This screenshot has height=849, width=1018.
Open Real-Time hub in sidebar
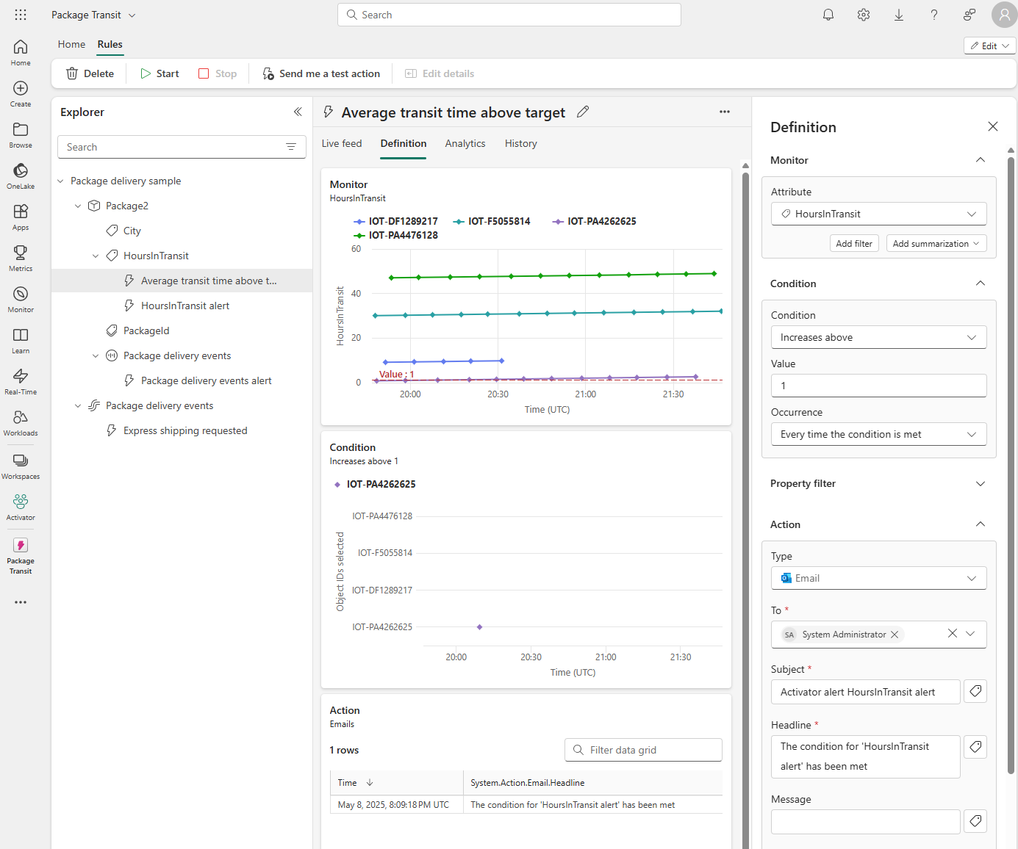click(21, 381)
